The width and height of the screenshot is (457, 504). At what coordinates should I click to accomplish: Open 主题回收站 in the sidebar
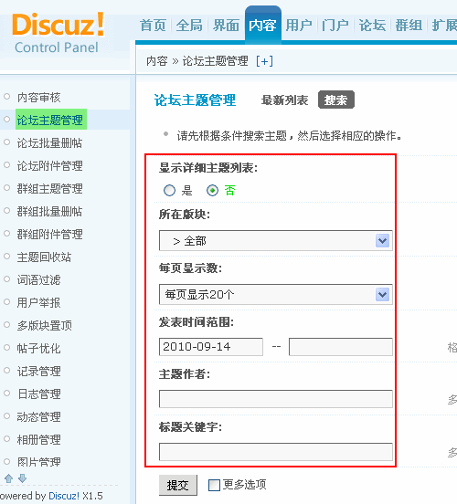[44, 257]
